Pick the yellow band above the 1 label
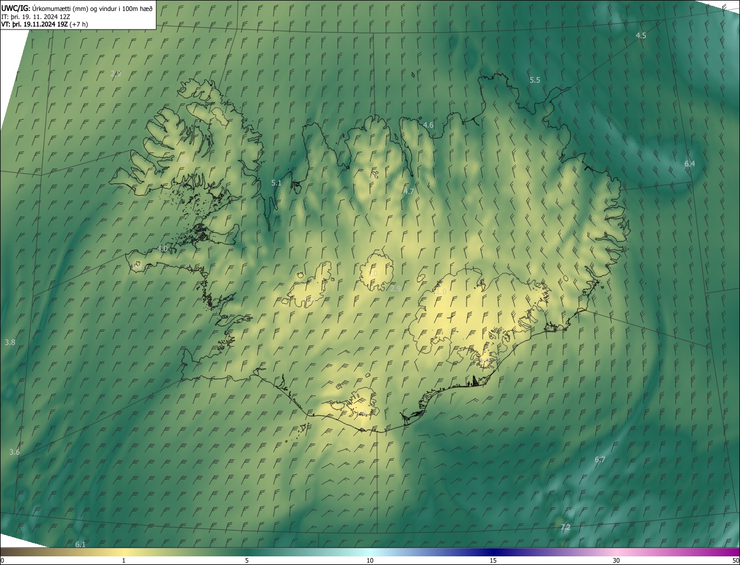The width and height of the screenshot is (740, 565). 124,552
